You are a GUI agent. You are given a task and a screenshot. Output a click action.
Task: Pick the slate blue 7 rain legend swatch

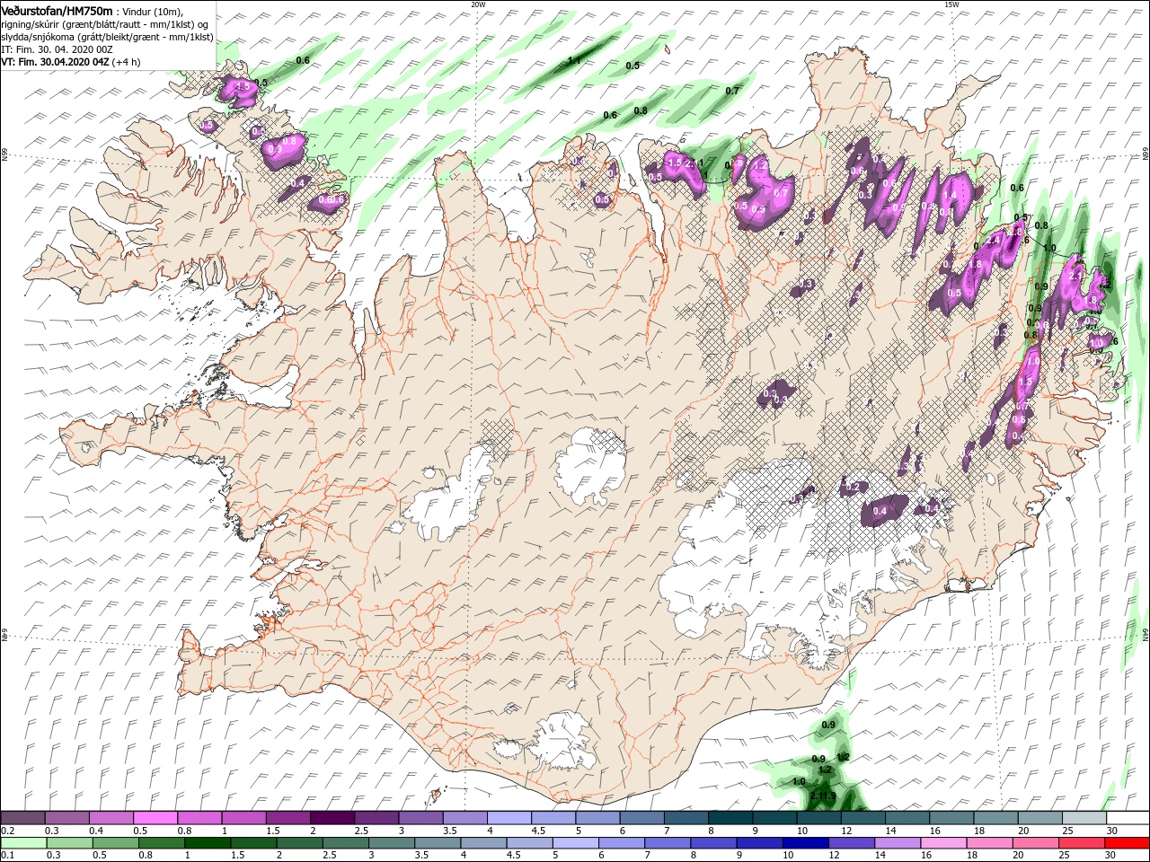[667, 843]
